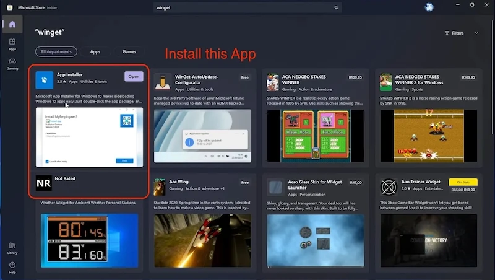Select the Games department filter

pos(129,51)
